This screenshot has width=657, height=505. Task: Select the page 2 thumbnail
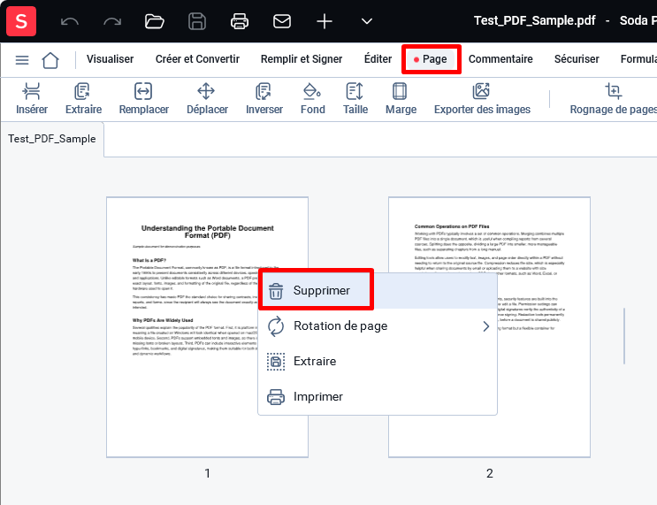click(x=489, y=327)
